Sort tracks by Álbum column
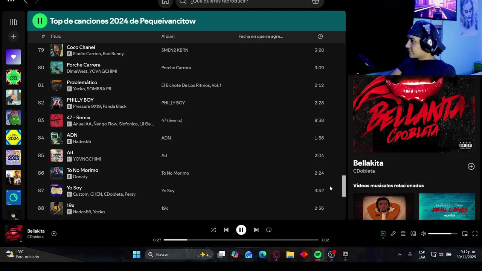Viewport: 482px width, 271px height. 168,37
